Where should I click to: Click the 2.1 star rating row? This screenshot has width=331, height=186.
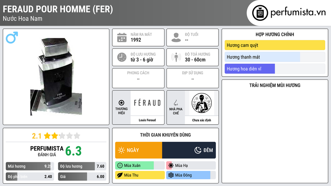pyautogui.click(x=56, y=136)
